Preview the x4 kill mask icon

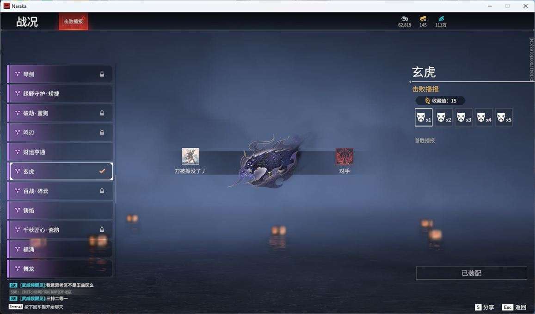pos(484,117)
